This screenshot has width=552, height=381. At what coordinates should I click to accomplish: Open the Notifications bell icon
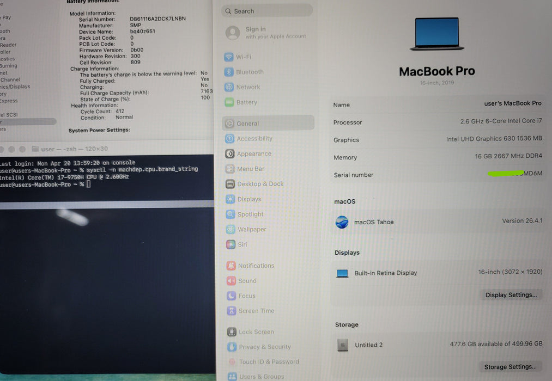tap(231, 266)
